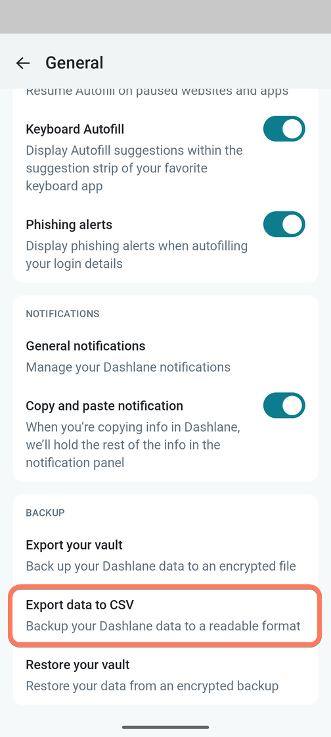The image size is (331, 737).
Task: Tap the partially hidden Resume Autofill text
Action: (157, 91)
